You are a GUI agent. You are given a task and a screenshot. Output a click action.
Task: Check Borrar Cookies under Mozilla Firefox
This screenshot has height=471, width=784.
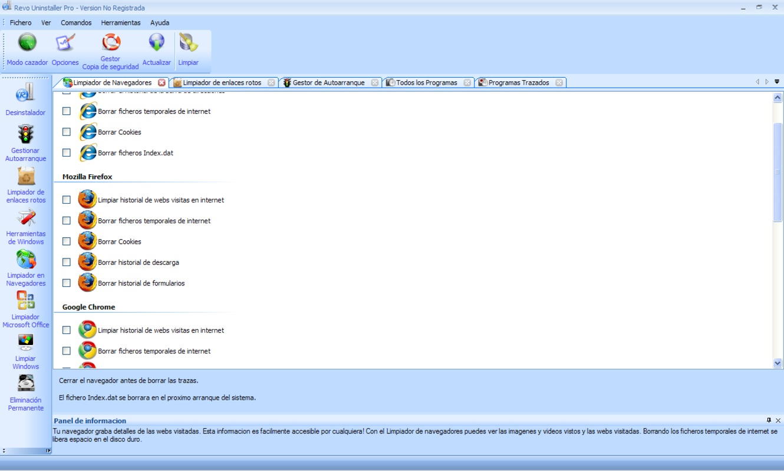(66, 241)
